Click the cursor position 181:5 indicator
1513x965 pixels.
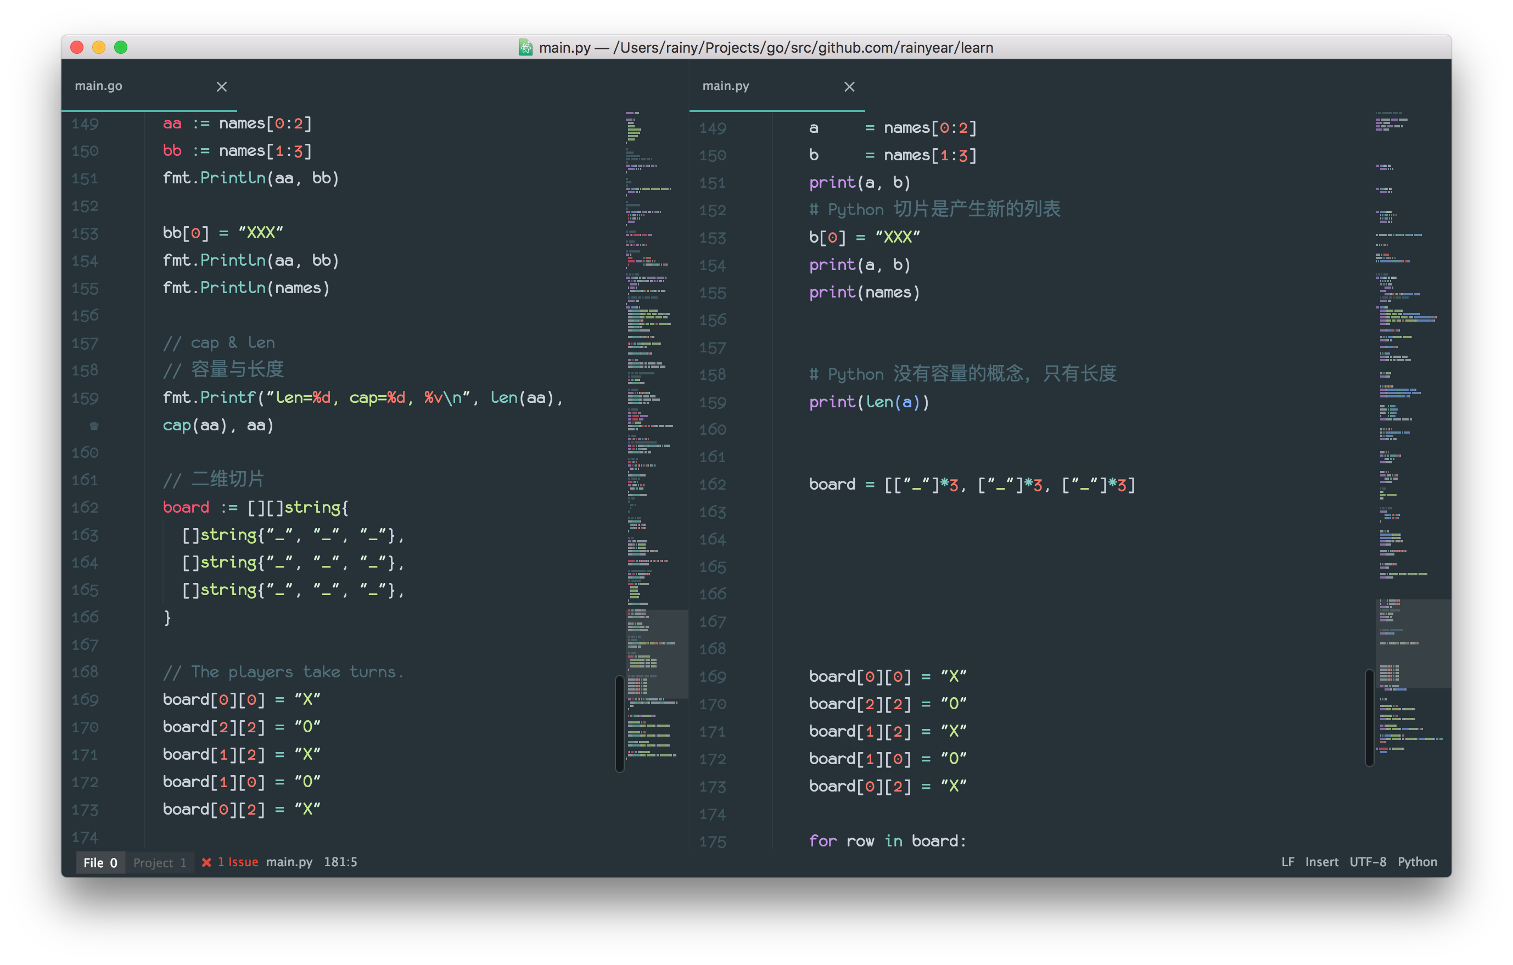click(x=340, y=862)
